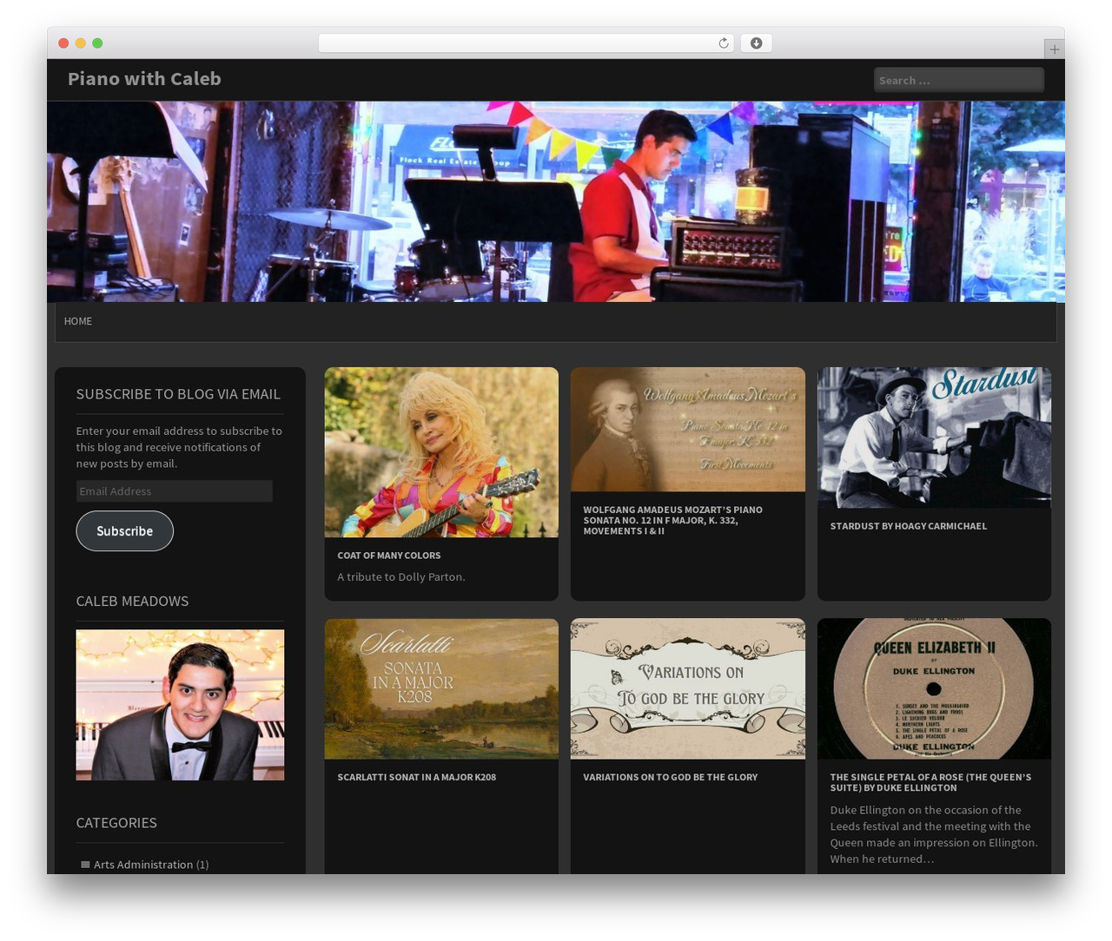Click the Stardust post thumbnail
This screenshot has width=1112, height=941.
click(x=934, y=438)
